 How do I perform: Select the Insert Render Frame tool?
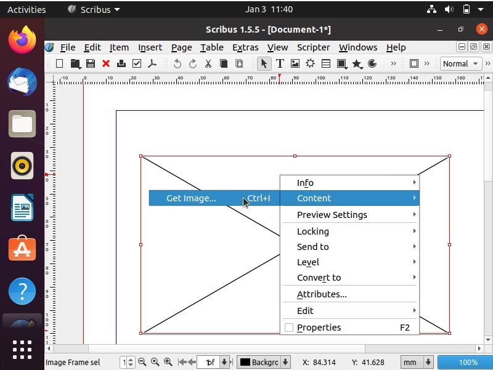click(309, 63)
